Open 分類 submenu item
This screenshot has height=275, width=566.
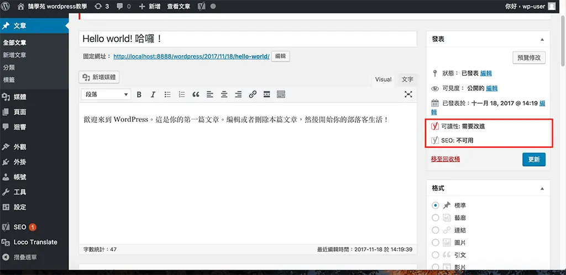pos(9,67)
